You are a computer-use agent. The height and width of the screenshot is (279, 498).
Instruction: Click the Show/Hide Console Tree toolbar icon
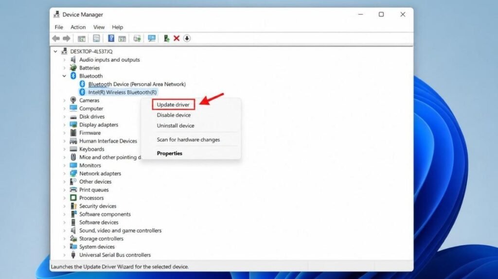click(82, 38)
